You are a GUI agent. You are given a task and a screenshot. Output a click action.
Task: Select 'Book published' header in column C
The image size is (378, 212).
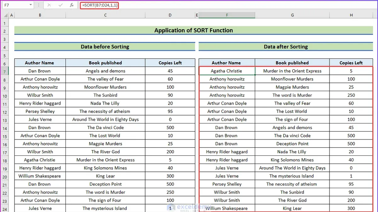105,63
